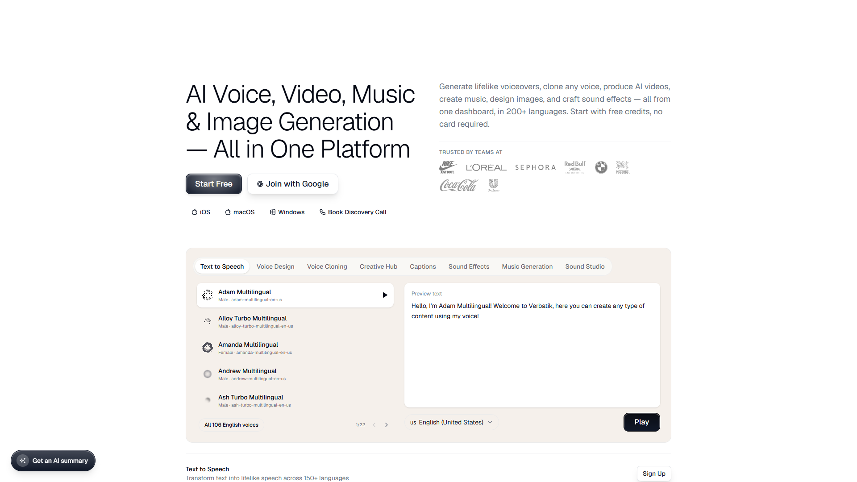Click the Sign Up button
The image size is (857, 482).
pyautogui.click(x=654, y=474)
